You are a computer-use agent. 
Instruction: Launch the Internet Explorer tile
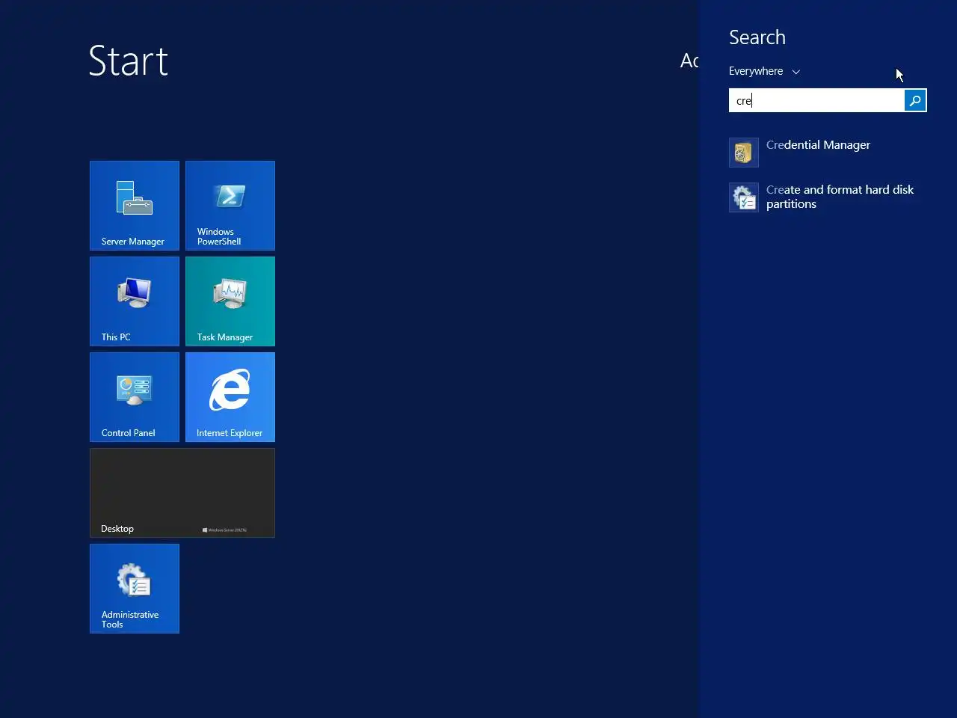230,397
